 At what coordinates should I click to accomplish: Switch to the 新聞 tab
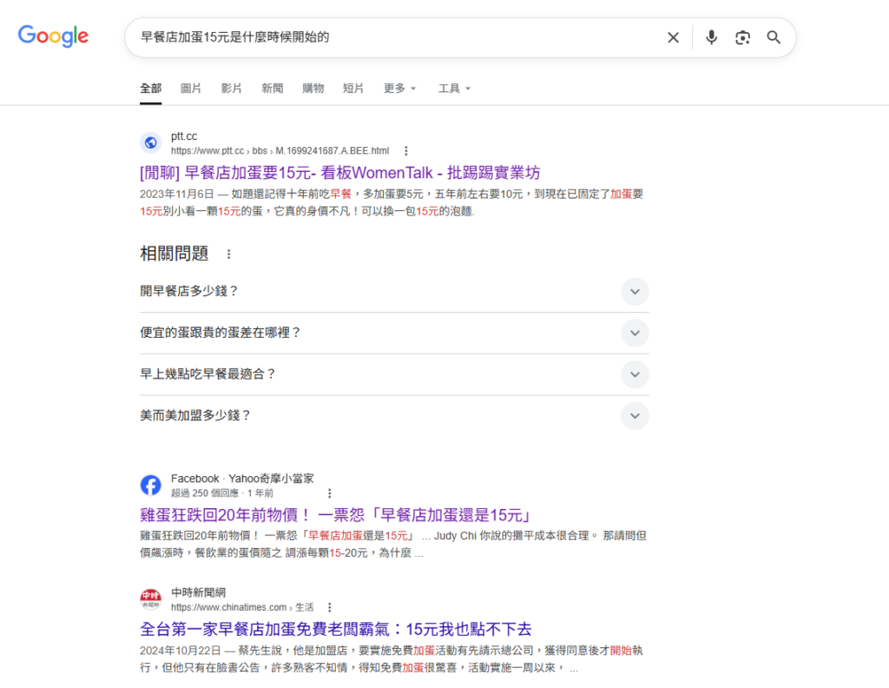[x=273, y=89]
